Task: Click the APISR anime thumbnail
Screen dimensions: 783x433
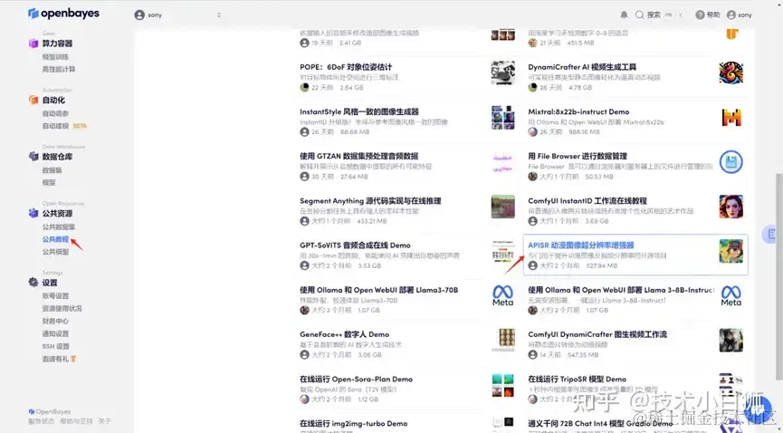Action: 731,251
